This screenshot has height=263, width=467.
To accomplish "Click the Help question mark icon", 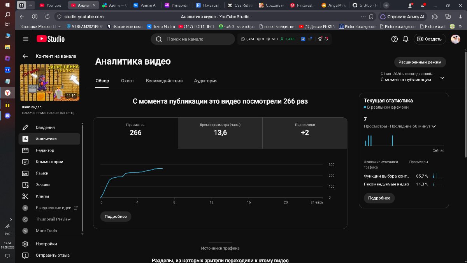I will point(394,39).
